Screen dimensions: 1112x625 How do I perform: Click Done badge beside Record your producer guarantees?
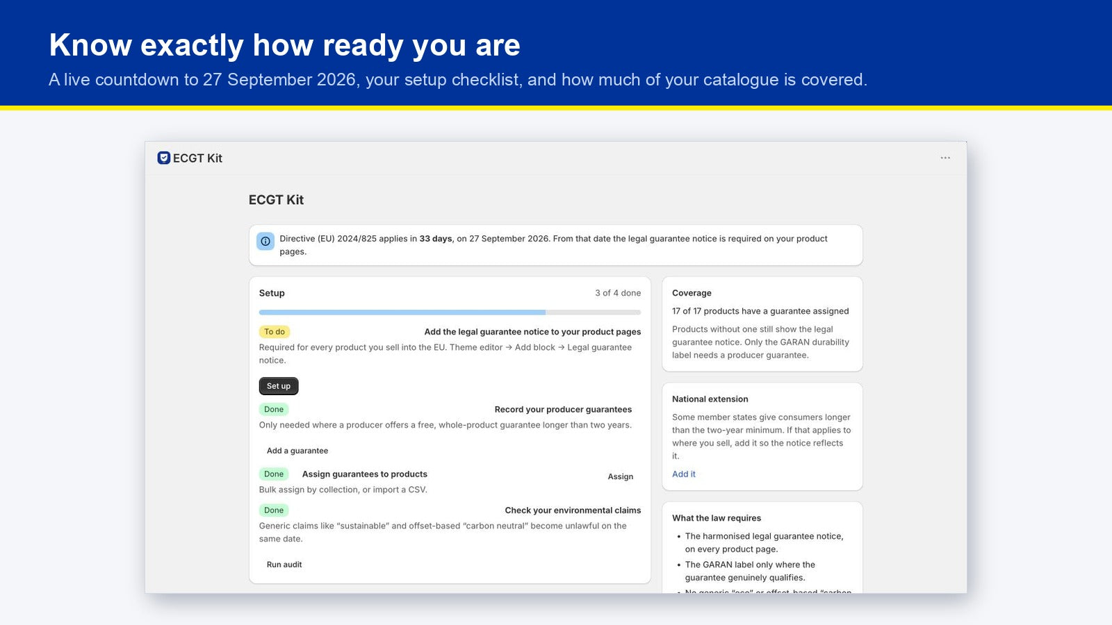pyautogui.click(x=274, y=410)
